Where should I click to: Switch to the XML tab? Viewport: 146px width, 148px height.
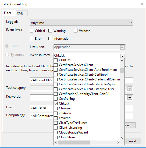20,13
